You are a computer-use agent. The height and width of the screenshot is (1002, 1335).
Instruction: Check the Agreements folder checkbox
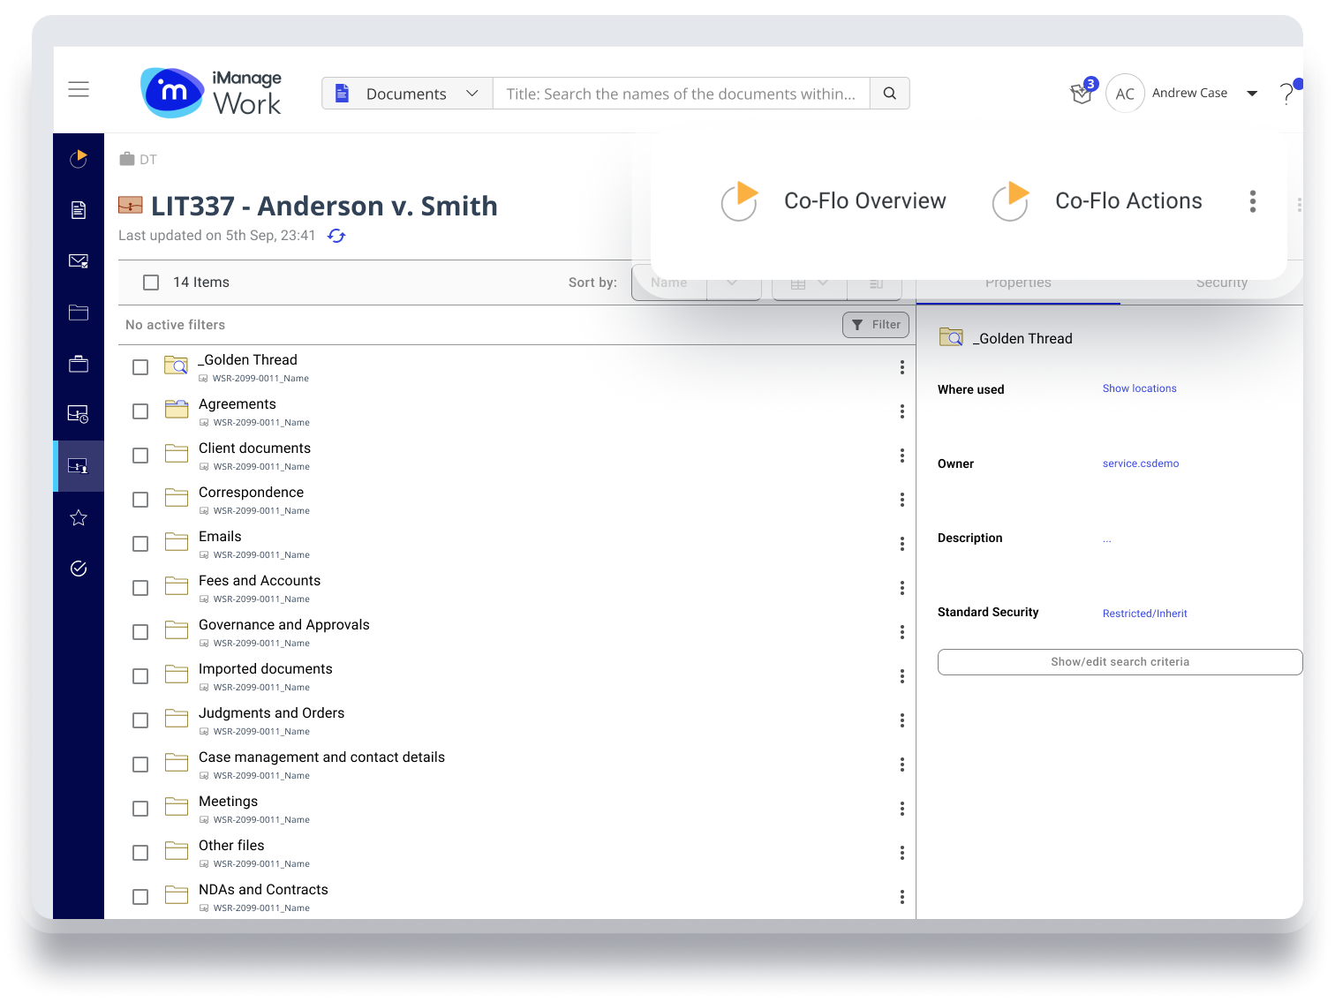click(140, 411)
